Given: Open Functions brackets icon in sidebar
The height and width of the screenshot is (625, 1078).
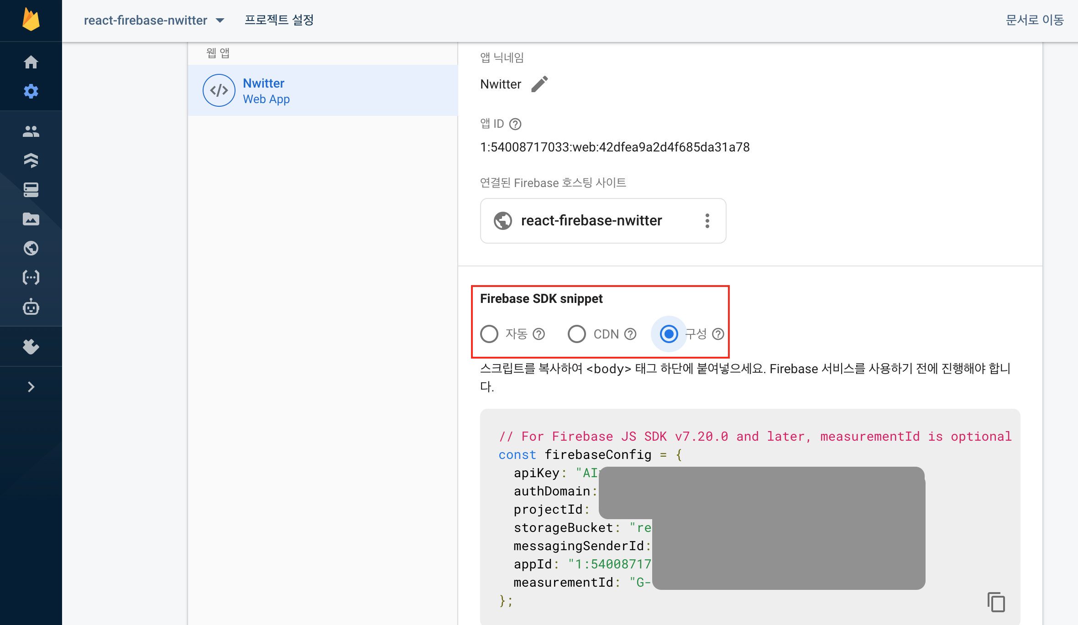Looking at the screenshot, I should (x=31, y=277).
